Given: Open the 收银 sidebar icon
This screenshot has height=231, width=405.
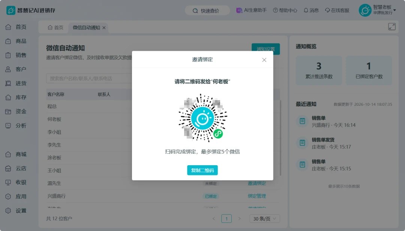Looking at the screenshot, I should (x=8, y=182).
